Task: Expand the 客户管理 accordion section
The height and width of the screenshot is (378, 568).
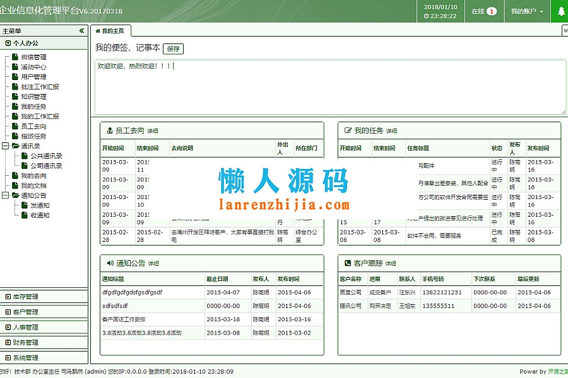Action: [44, 312]
